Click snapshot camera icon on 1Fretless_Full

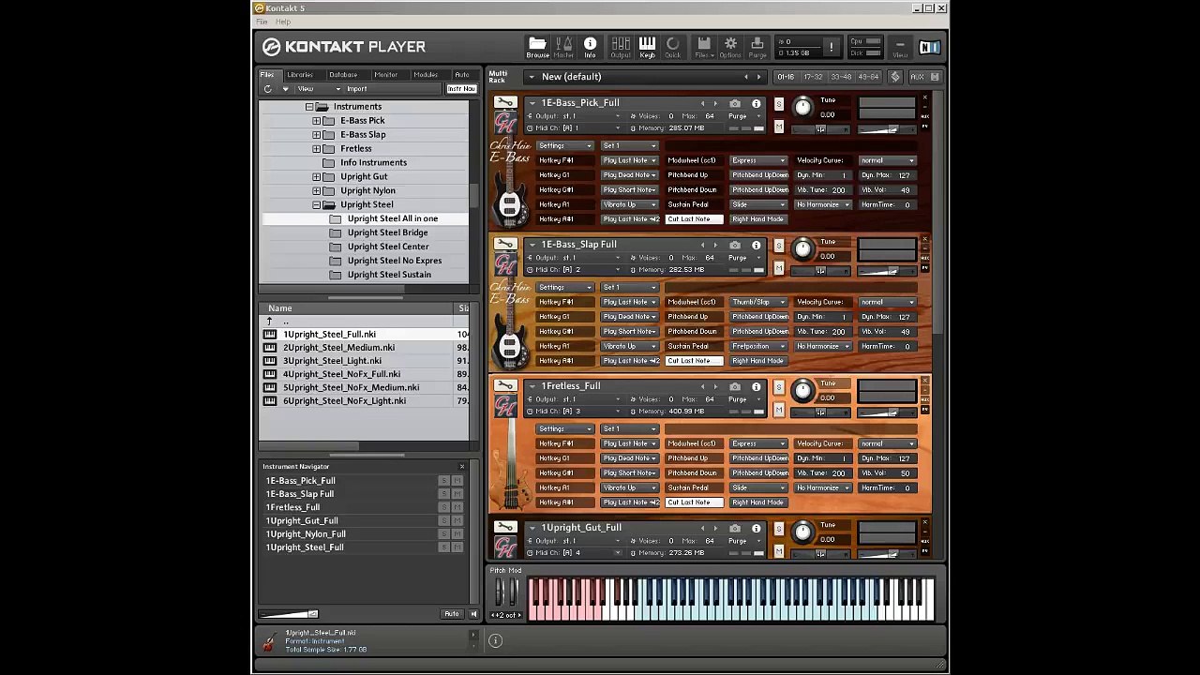(735, 386)
